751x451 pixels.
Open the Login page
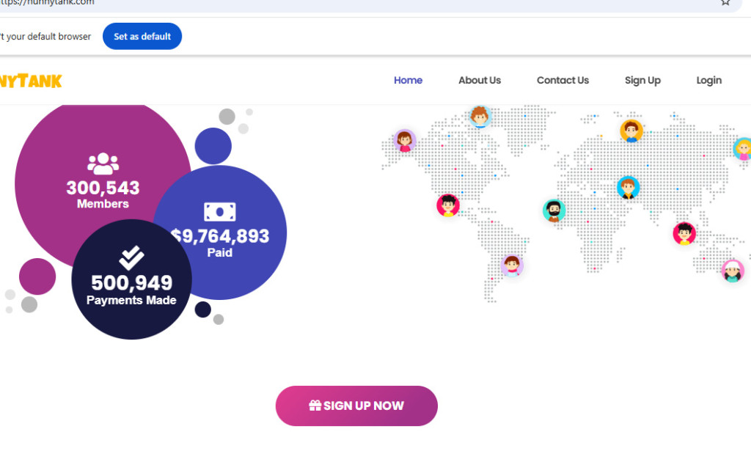(x=708, y=80)
